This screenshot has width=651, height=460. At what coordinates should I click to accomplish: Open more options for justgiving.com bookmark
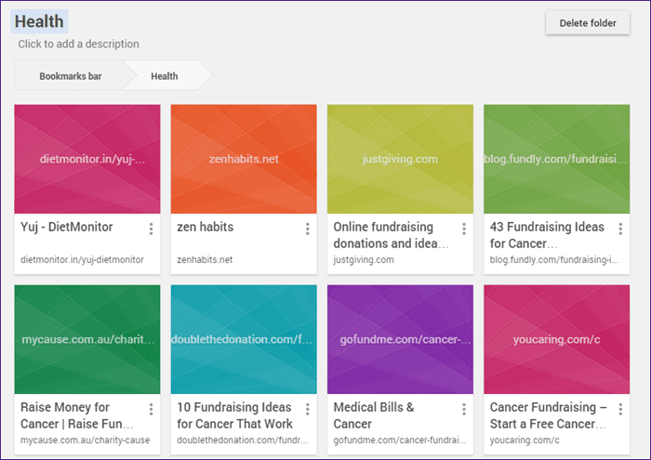pos(464,229)
